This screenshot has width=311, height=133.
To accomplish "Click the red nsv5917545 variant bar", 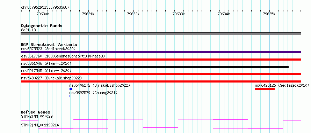I will coord(161,74).
